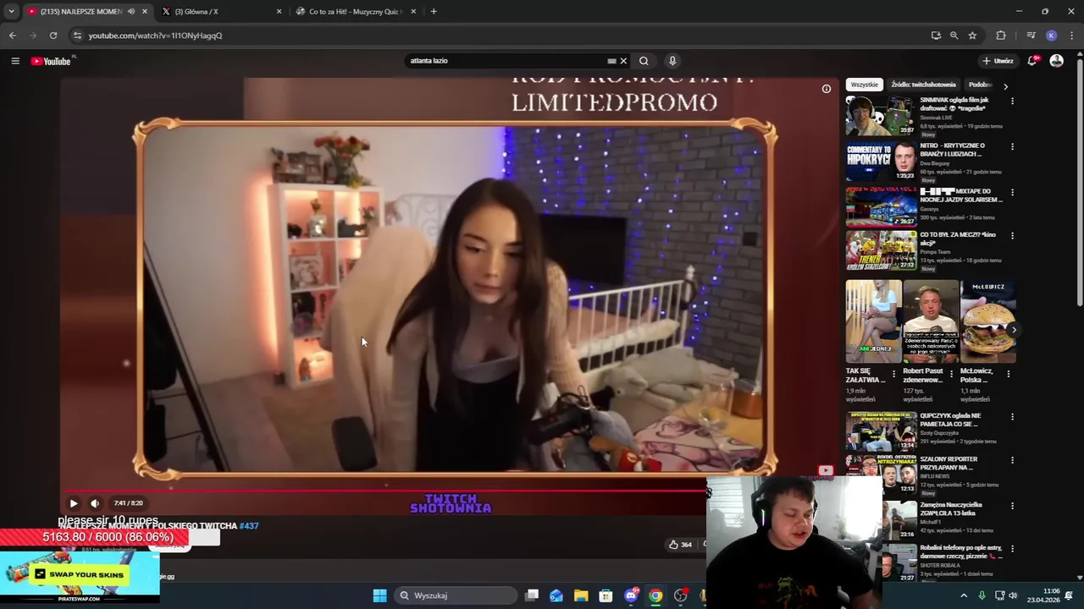Viewport: 1084px width, 609px height.
Task: Show next Shorts with the arrow
Action: click(x=1014, y=330)
